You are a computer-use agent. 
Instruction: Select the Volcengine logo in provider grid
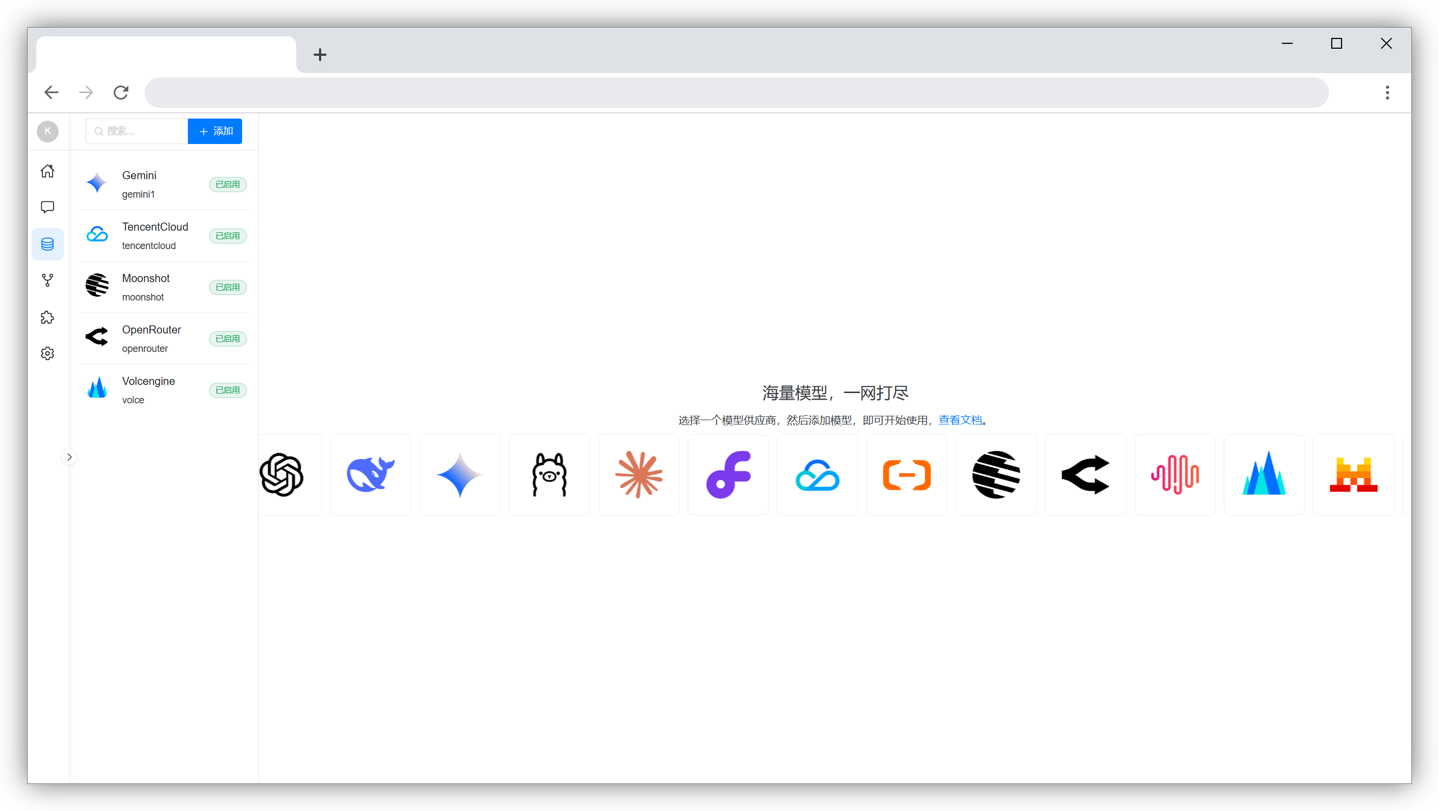point(1264,475)
